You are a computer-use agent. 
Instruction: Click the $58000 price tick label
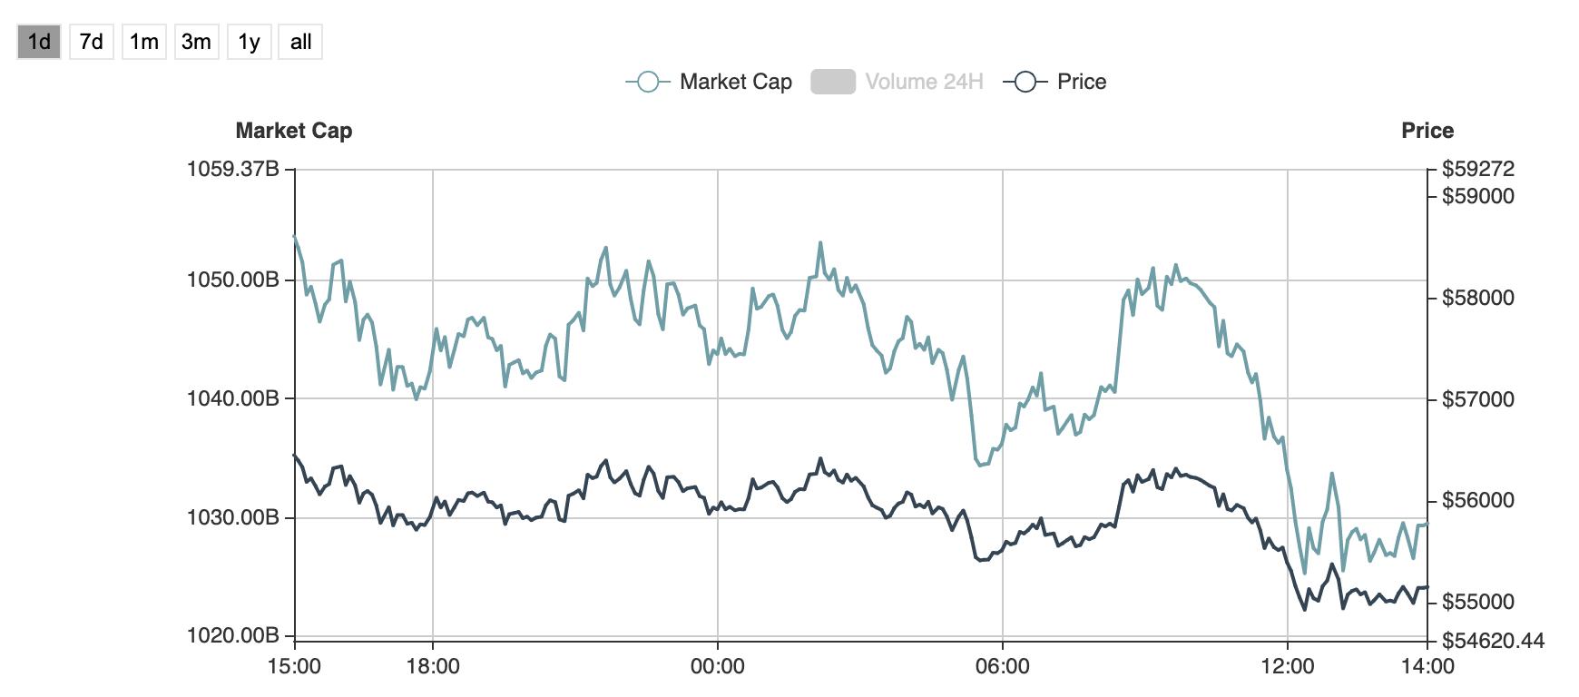[1477, 298]
